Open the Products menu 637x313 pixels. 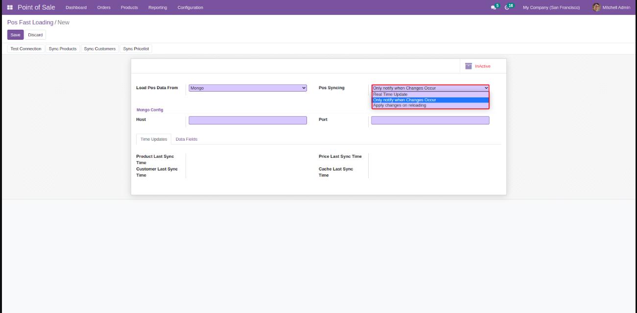[129, 7]
